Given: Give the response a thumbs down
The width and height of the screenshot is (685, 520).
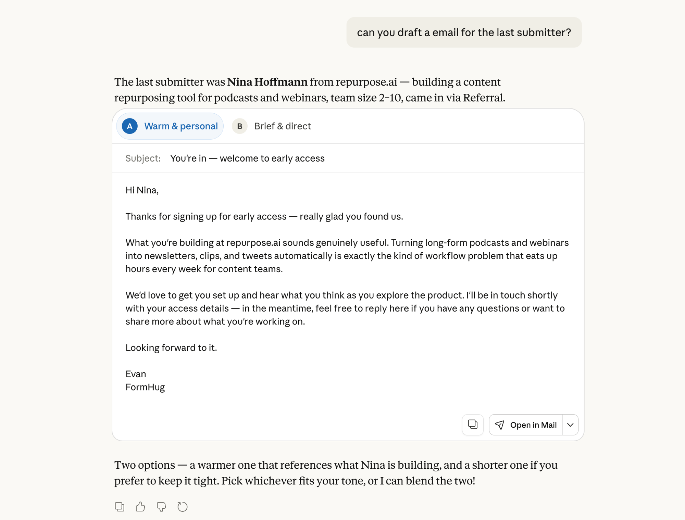Looking at the screenshot, I should click(x=161, y=507).
